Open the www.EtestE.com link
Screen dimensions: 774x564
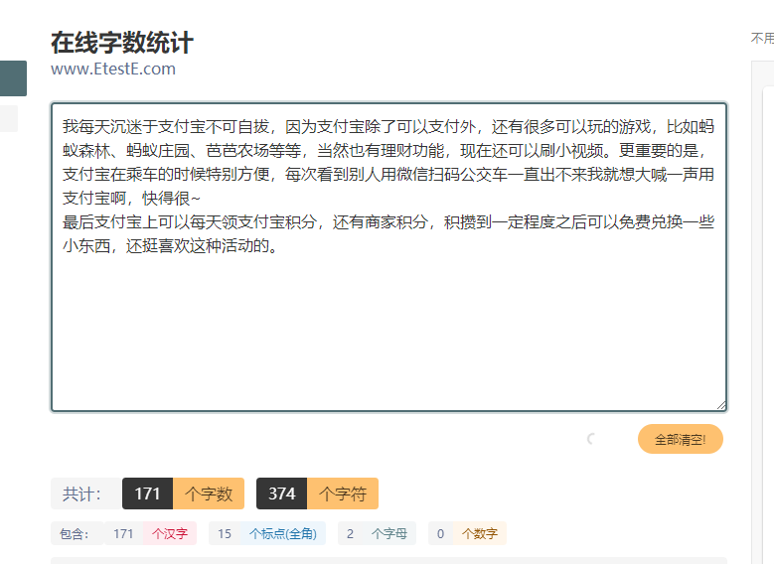pos(113,69)
